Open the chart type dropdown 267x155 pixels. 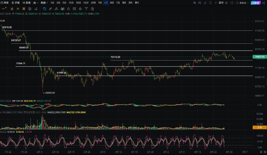[36, 3]
